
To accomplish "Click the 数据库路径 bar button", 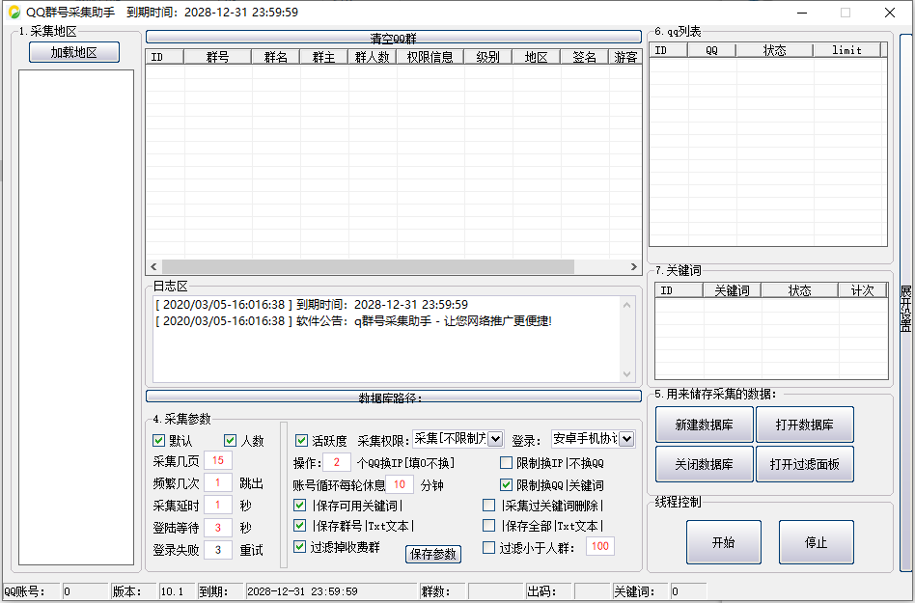I will tap(393, 396).
